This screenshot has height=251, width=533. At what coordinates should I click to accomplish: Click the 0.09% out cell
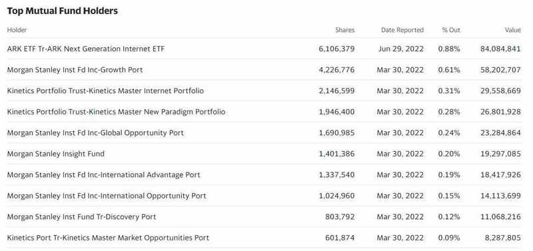click(449, 238)
